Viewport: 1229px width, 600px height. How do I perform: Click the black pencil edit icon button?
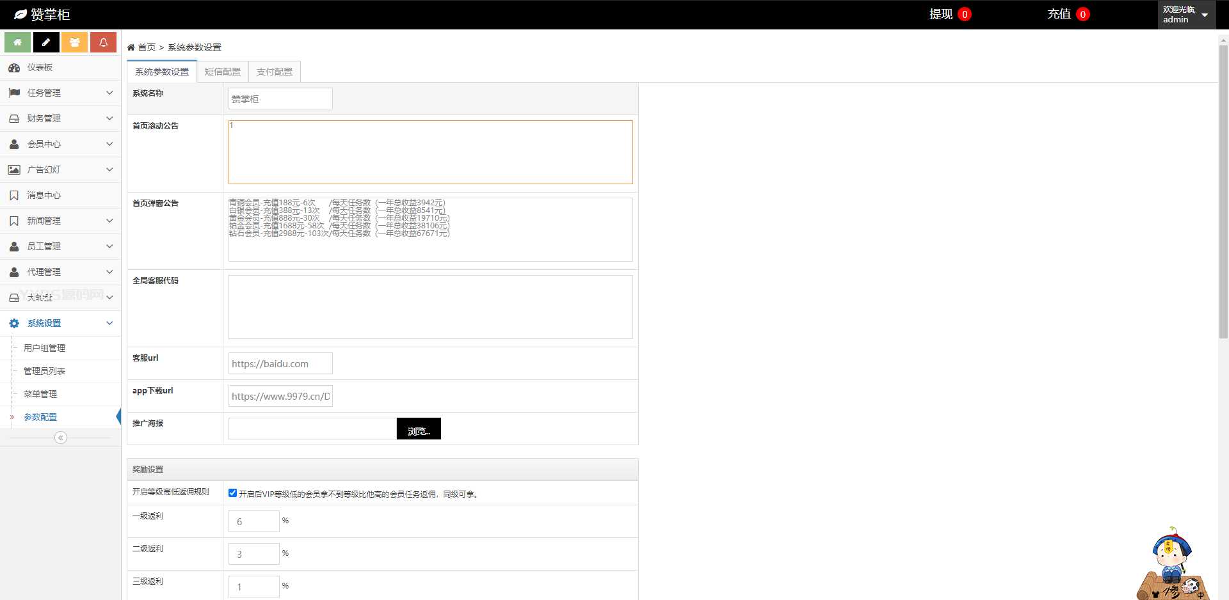46,42
